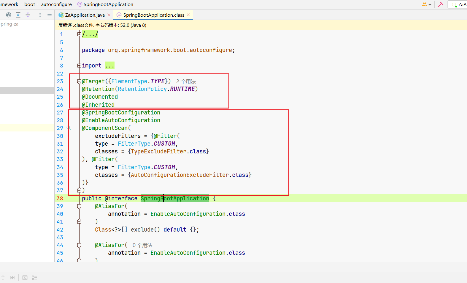Screen dimensions: 467x283
Task: Click the magnifier gutter icon on line 29
Action: point(69,128)
